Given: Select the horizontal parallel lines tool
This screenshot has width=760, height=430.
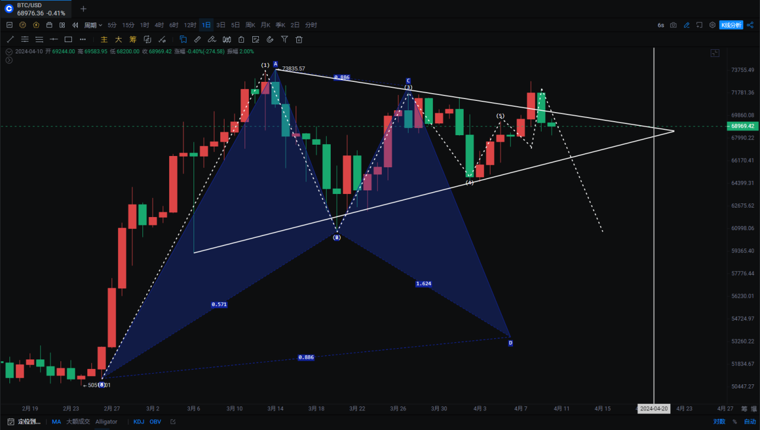Looking at the screenshot, I should tap(24, 40).
